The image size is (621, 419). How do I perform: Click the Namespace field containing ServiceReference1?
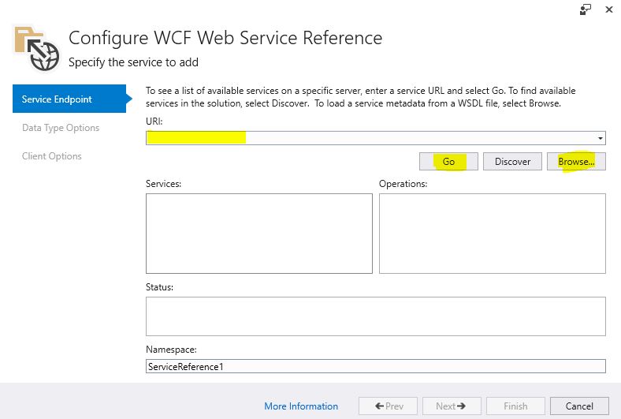coord(376,366)
